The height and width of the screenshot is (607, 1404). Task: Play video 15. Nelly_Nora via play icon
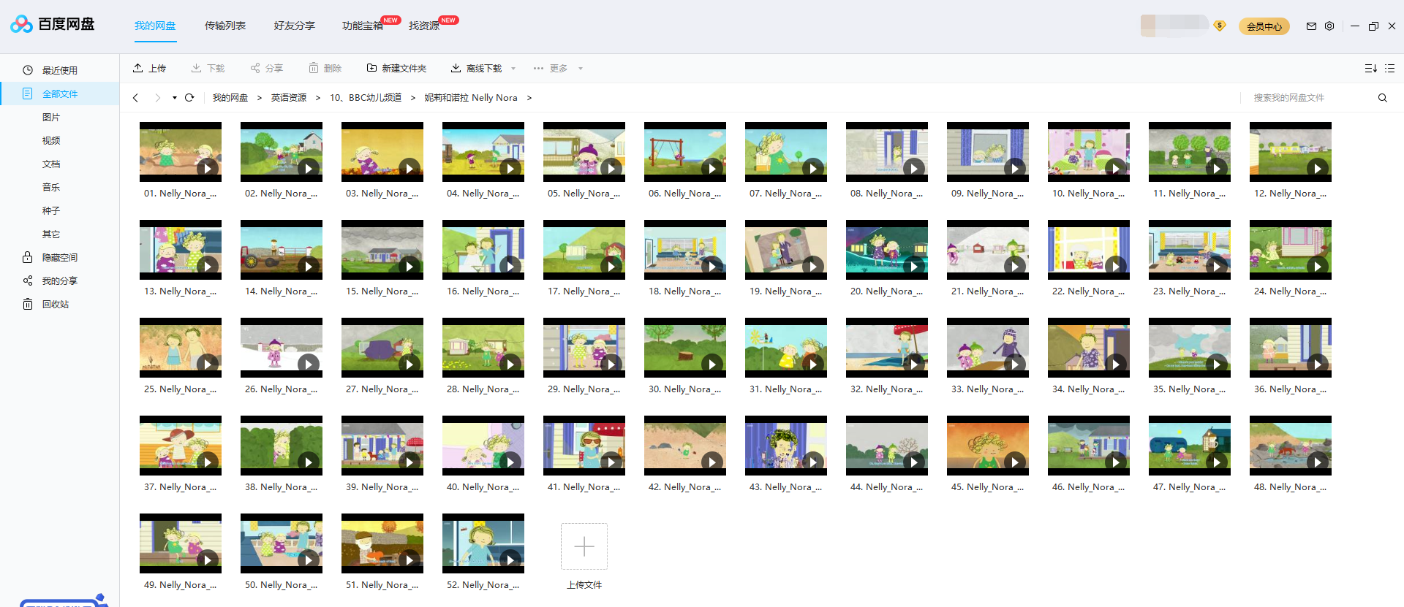[x=409, y=266]
